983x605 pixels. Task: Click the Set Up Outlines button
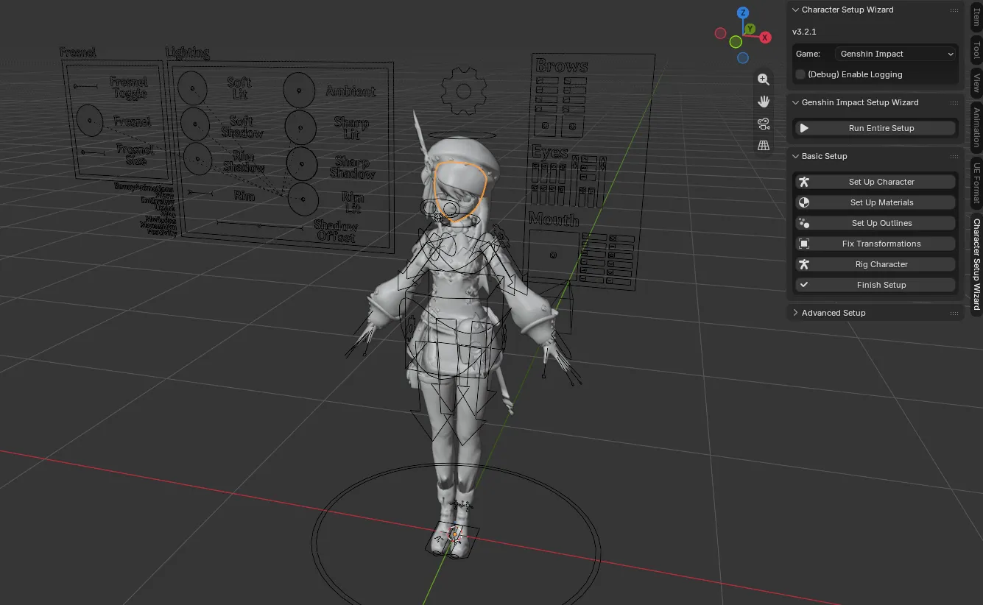pos(875,223)
